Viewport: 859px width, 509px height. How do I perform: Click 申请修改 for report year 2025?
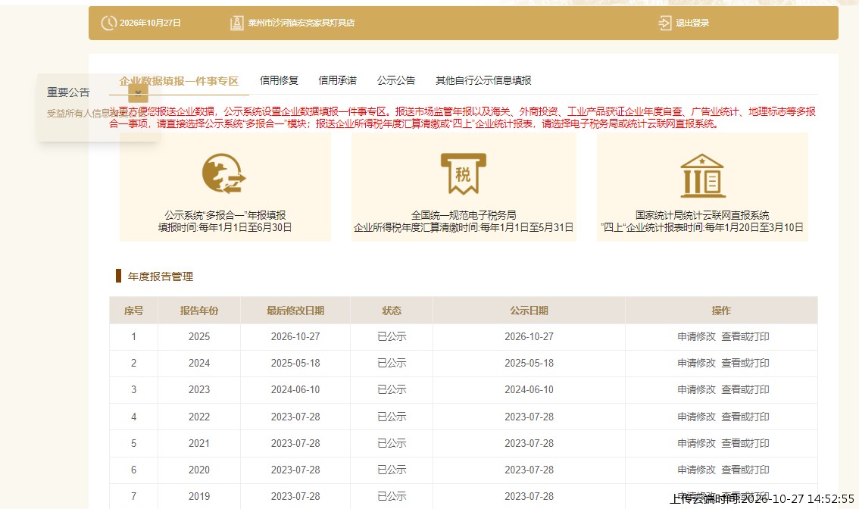click(x=696, y=336)
